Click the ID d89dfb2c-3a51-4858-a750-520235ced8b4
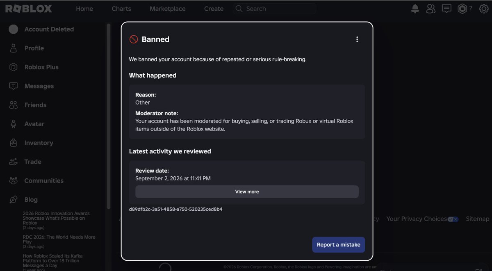The width and height of the screenshot is (492, 271). [x=176, y=209]
